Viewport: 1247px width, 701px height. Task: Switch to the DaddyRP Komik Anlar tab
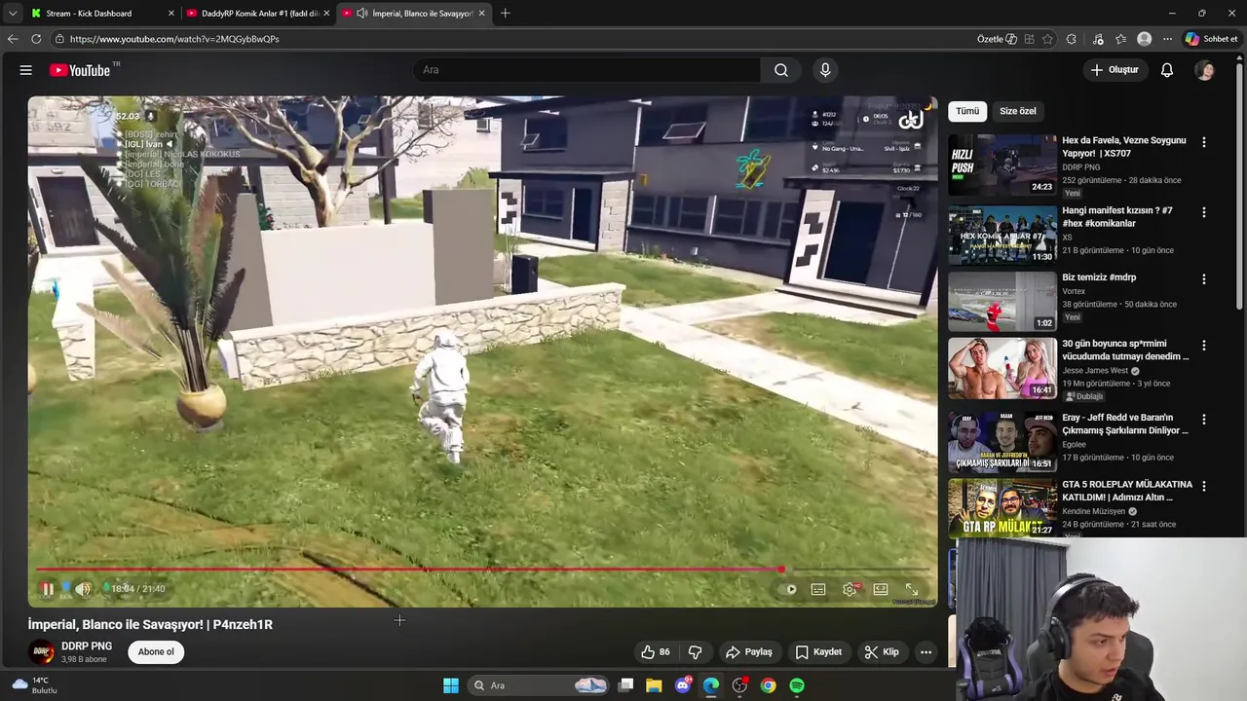(x=259, y=14)
